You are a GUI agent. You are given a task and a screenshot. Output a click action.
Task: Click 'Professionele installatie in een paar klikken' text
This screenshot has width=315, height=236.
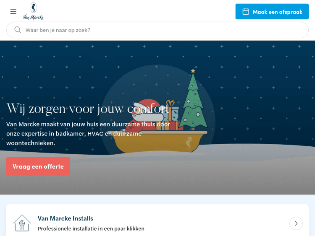(x=91, y=228)
